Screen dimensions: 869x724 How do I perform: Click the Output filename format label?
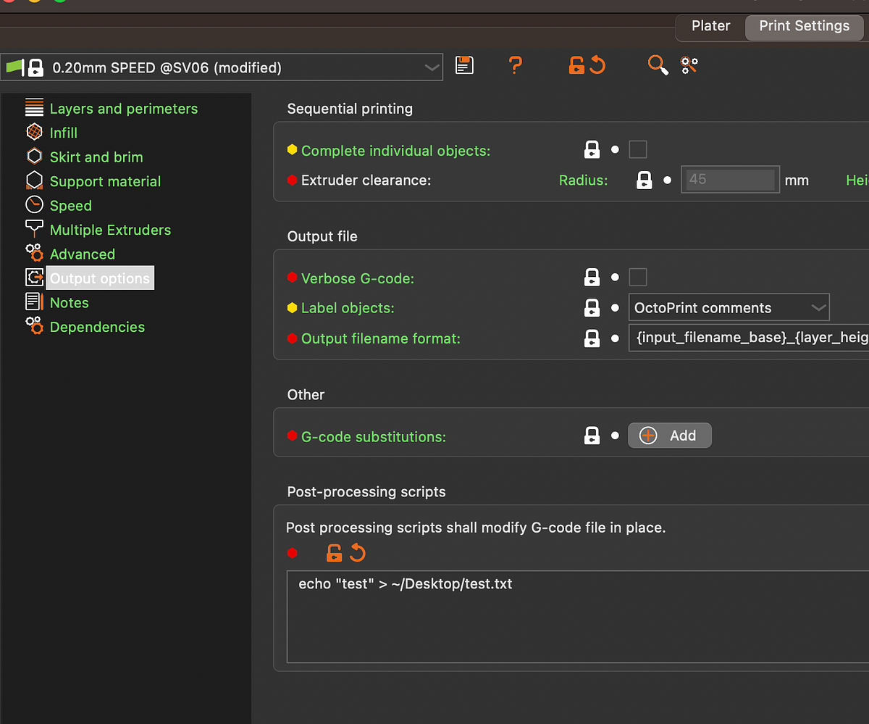381,338
